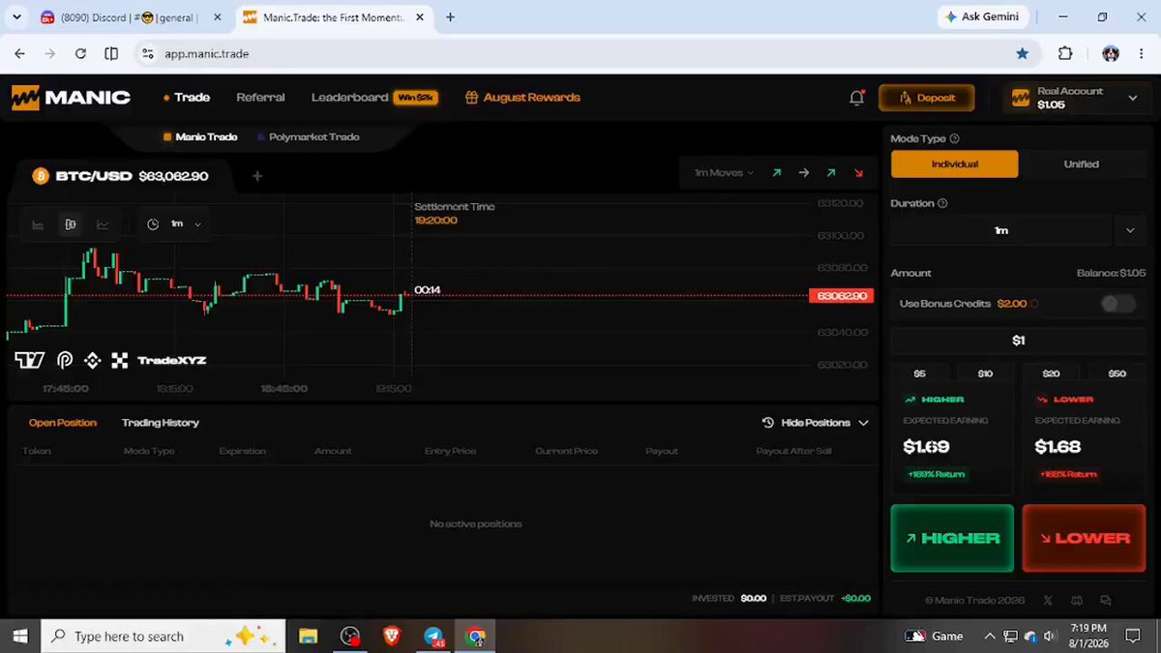Place a trade with the HIGHER button
The image size is (1161, 653).
[952, 538]
